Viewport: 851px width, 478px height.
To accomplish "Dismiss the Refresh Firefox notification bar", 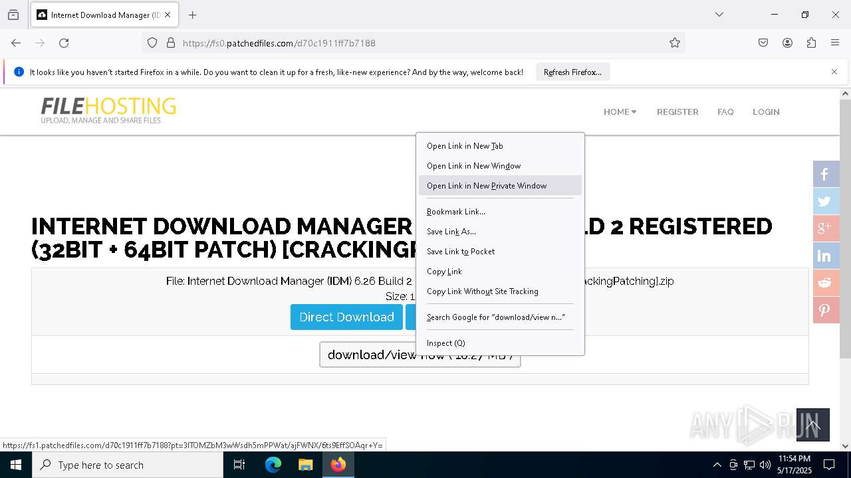I will [x=834, y=72].
